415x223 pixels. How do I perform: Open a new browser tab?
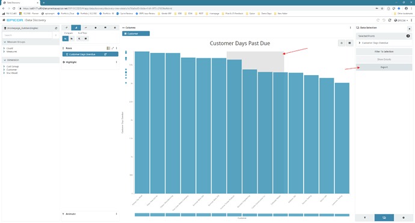(x=44, y=2)
